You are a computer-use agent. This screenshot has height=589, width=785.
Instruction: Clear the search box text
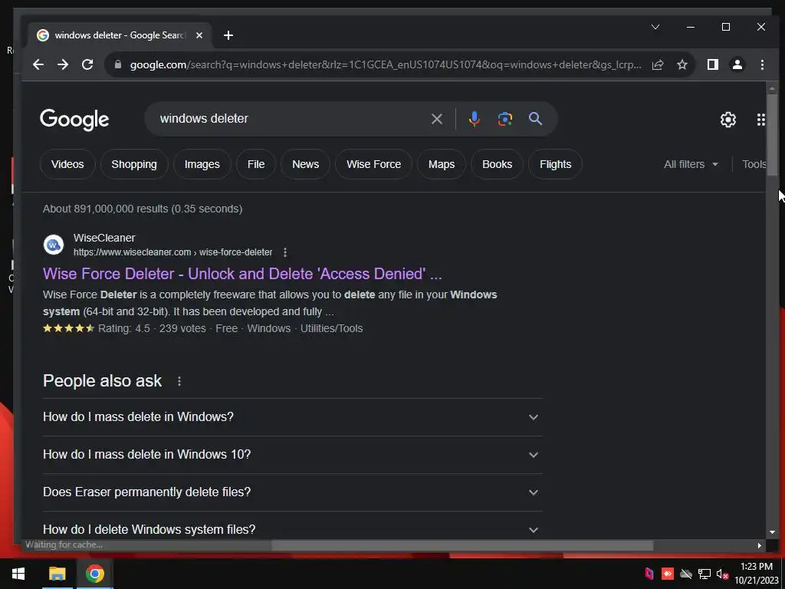(x=436, y=119)
